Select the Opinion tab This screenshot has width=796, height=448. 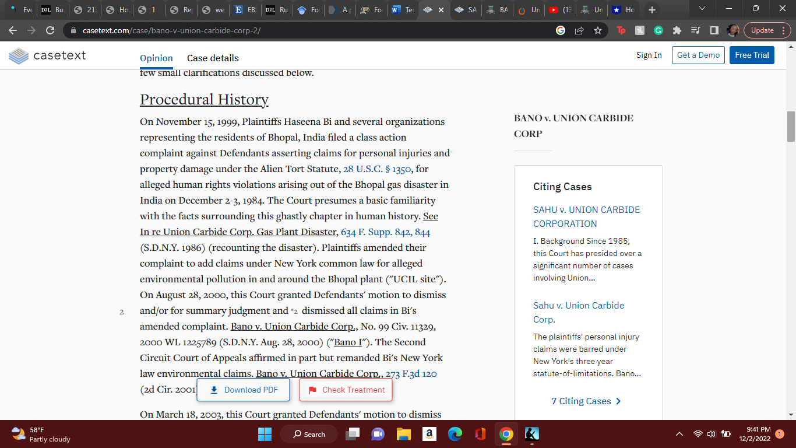(x=156, y=58)
